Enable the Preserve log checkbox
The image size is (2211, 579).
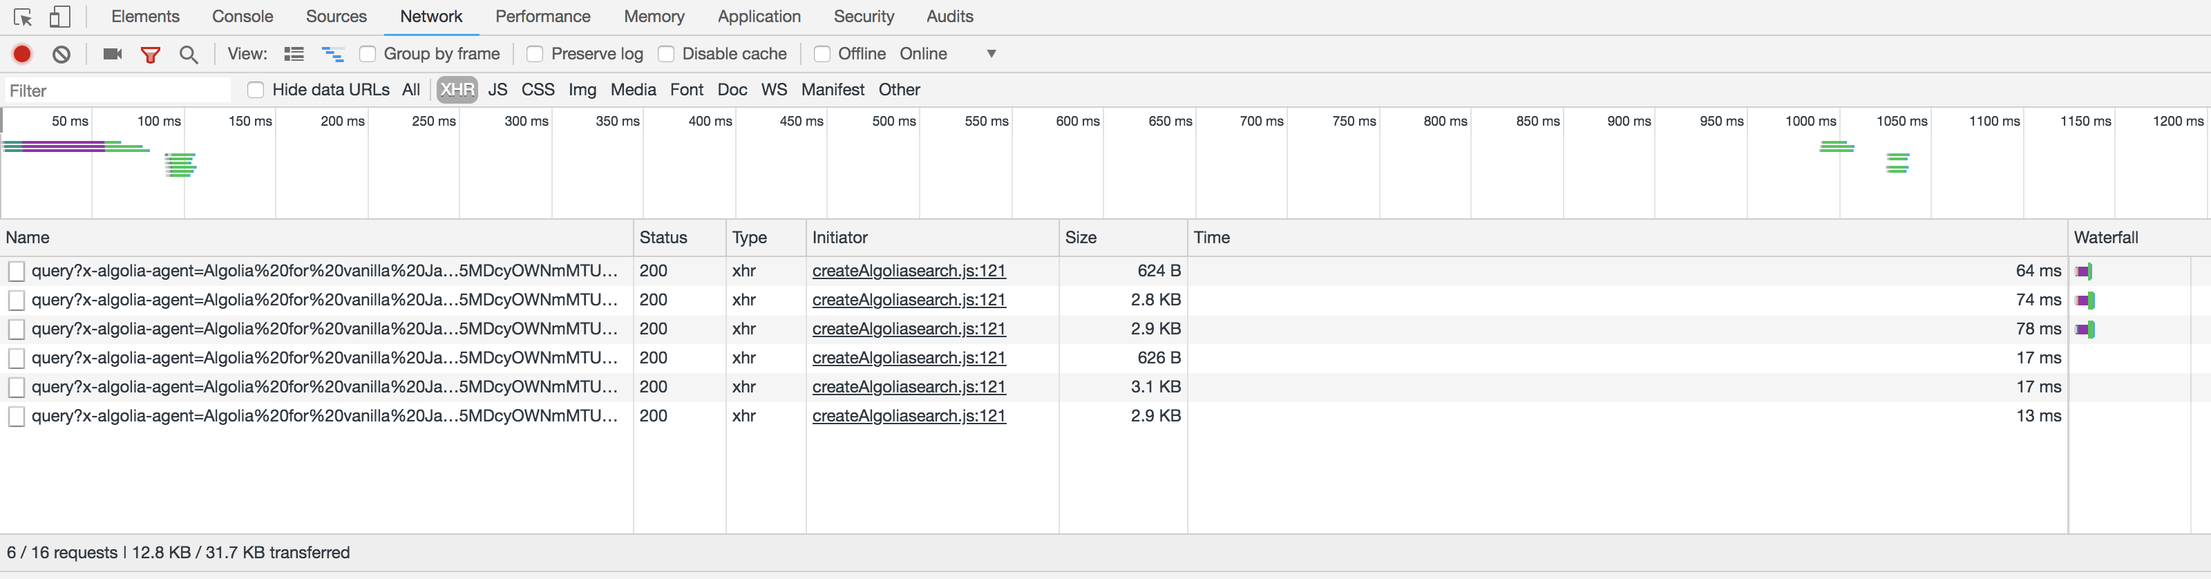pos(535,54)
